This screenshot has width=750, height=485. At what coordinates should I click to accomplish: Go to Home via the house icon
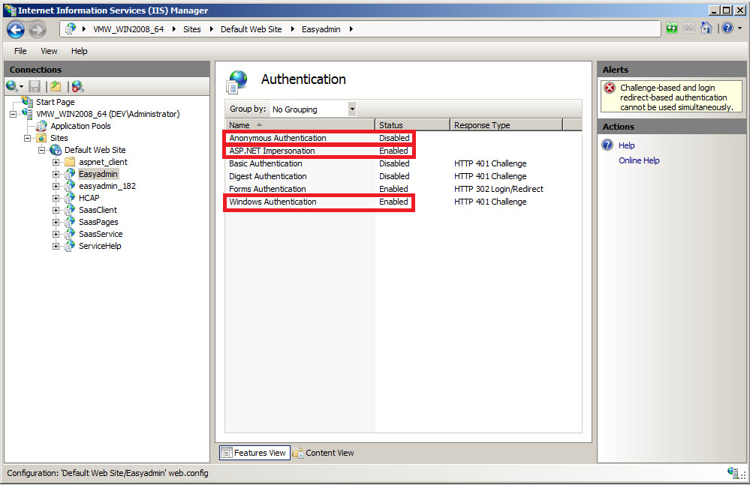706,28
